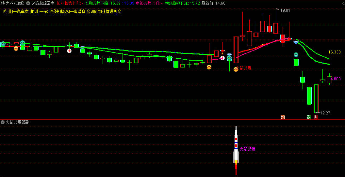
Task: Click the blue signal marker where green downtrend lines start
Action: tap(296, 43)
